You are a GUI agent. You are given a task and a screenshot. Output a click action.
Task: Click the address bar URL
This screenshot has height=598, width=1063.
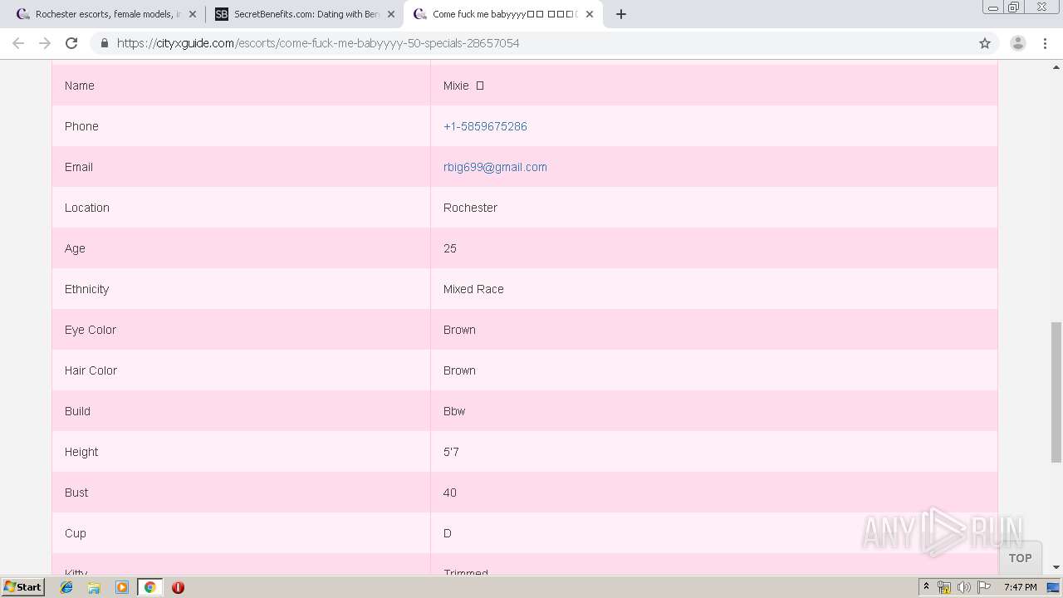(x=318, y=43)
